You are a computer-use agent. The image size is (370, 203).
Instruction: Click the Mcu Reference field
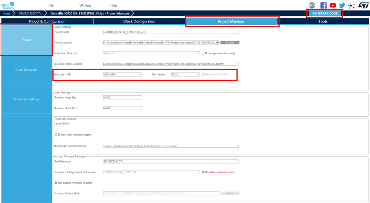pyautogui.click(x=171, y=161)
